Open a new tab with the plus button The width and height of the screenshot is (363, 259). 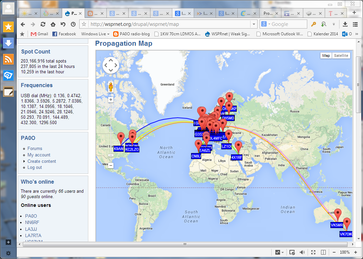354,12
